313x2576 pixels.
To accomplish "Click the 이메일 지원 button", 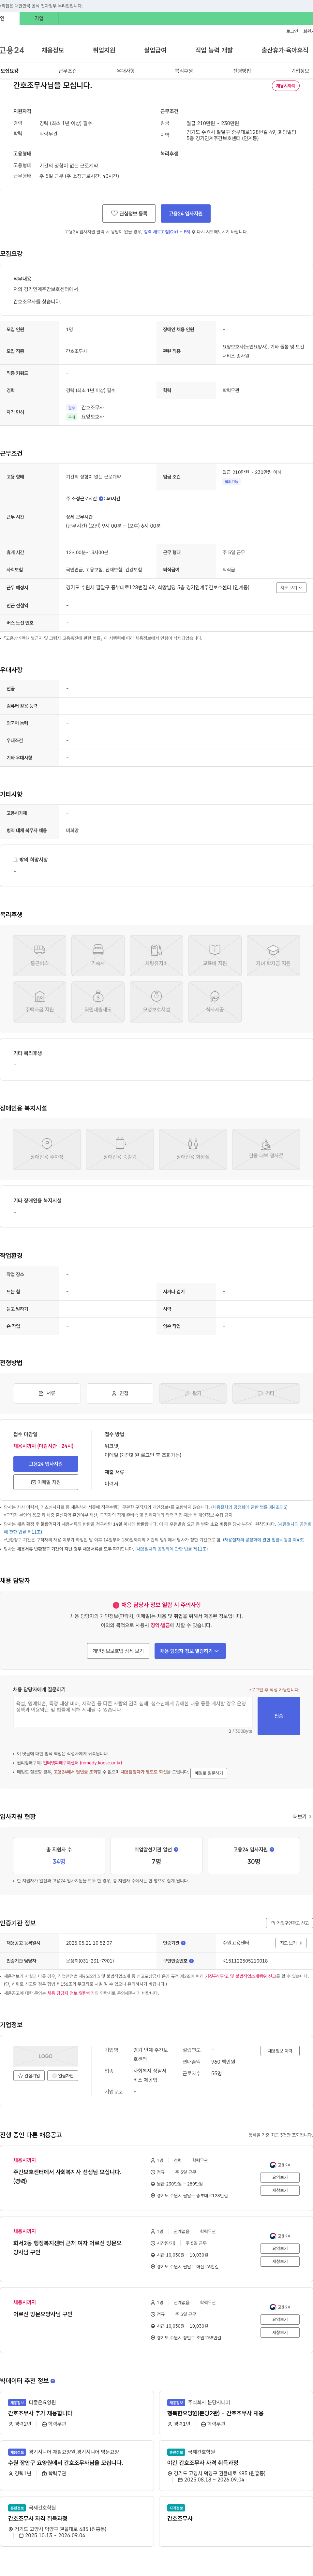I will coord(46,1482).
